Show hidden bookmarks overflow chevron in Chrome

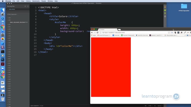185,35
